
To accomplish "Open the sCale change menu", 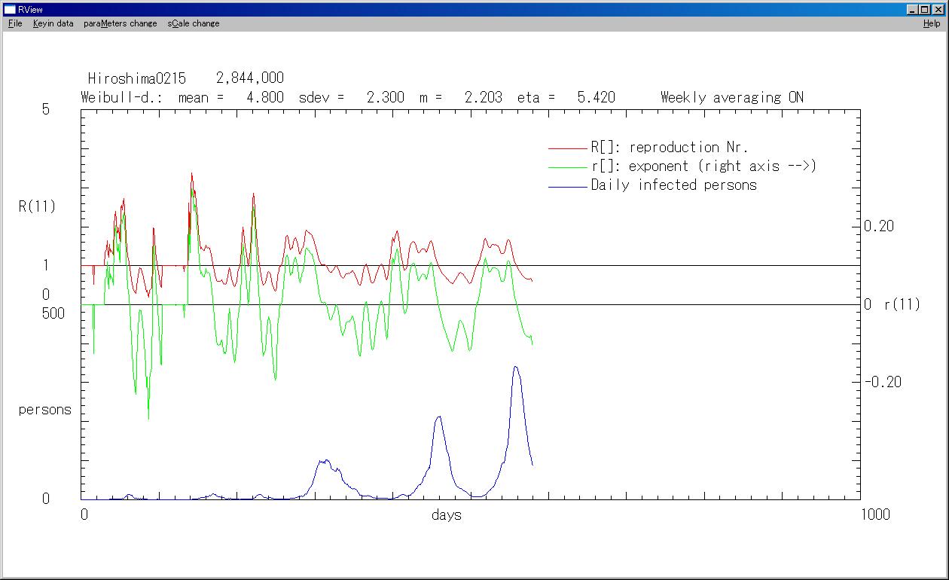I will pyautogui.click(x=194, y=23).
